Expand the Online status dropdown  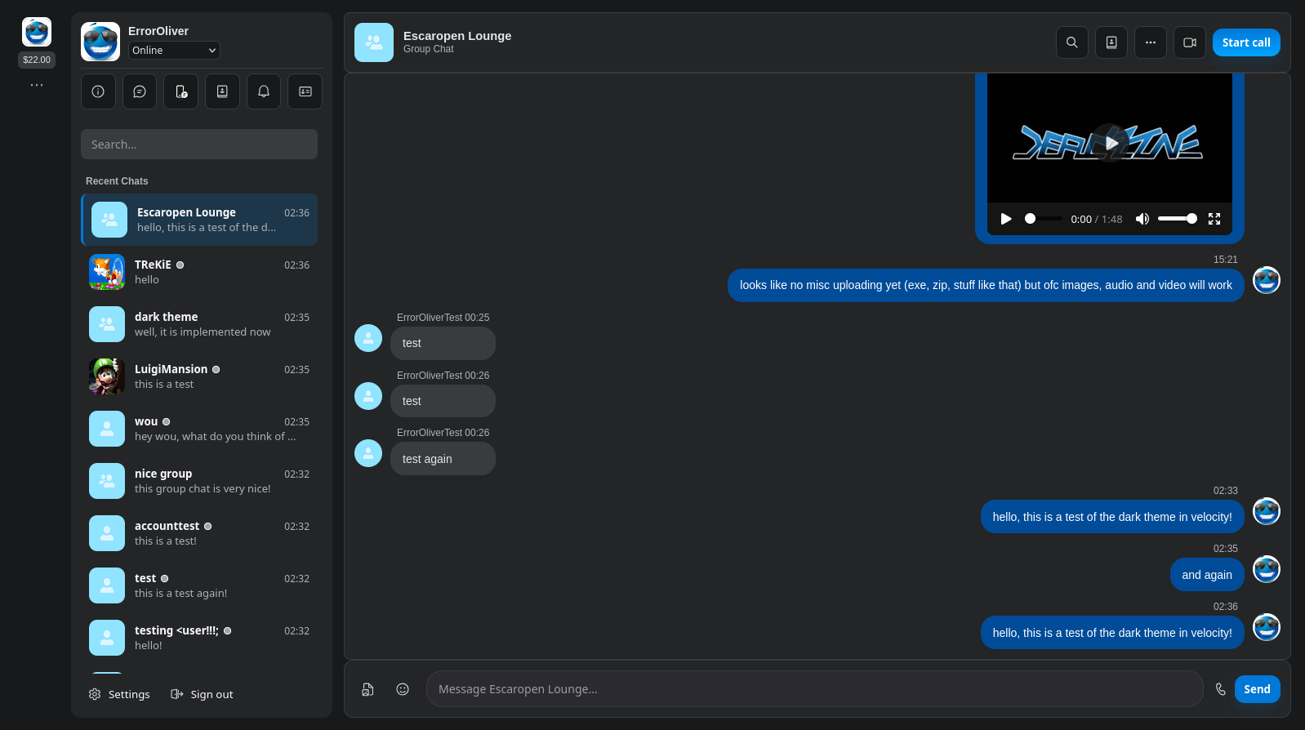click(x=174, y=51)
